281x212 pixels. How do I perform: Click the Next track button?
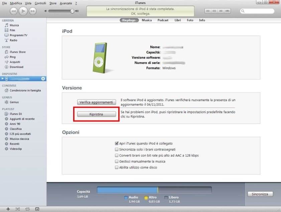point(33,11)
